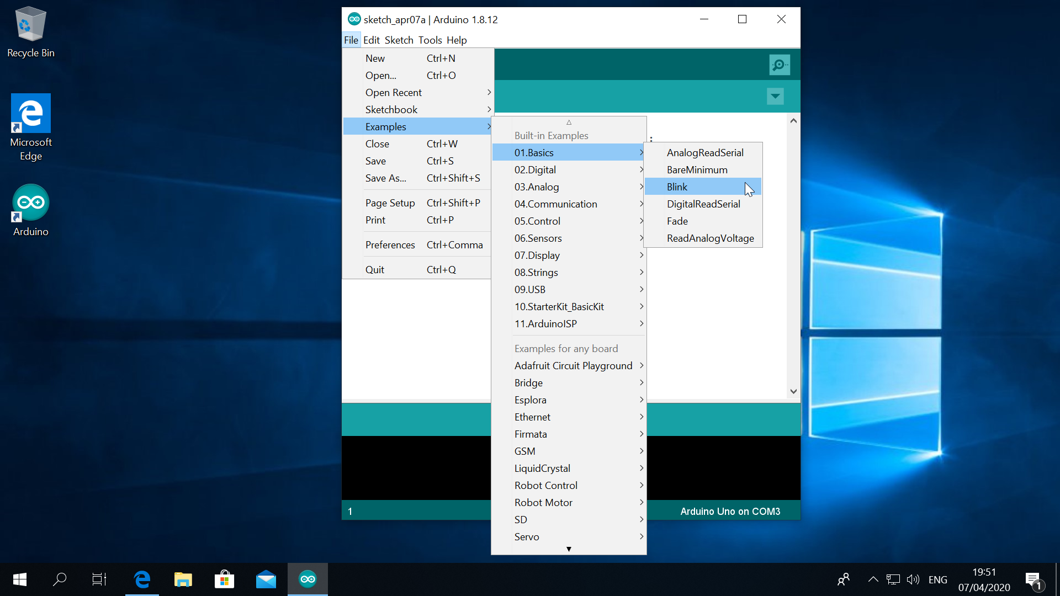Expand Sketchbook submenu

click(418, 110)
